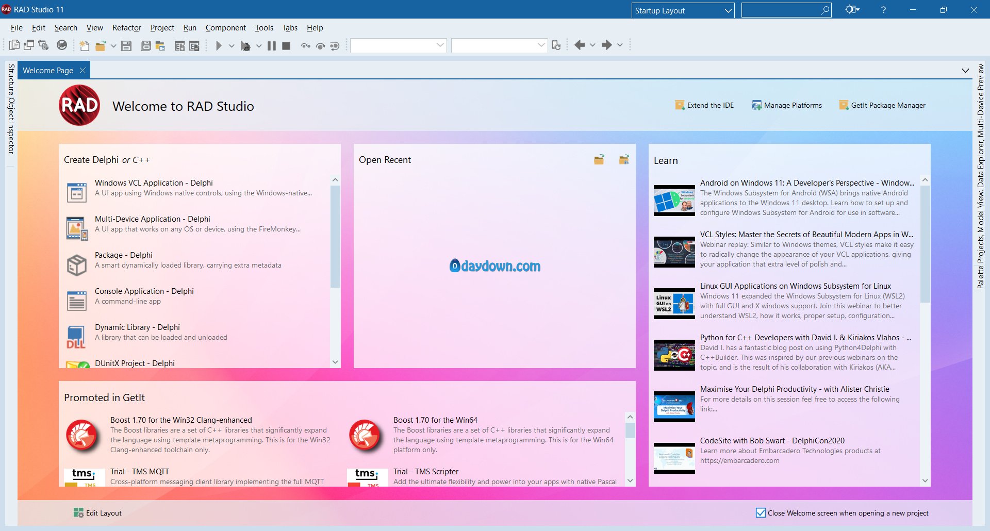Expand Run Without Debugging dropdown arrow

(258, 45)
